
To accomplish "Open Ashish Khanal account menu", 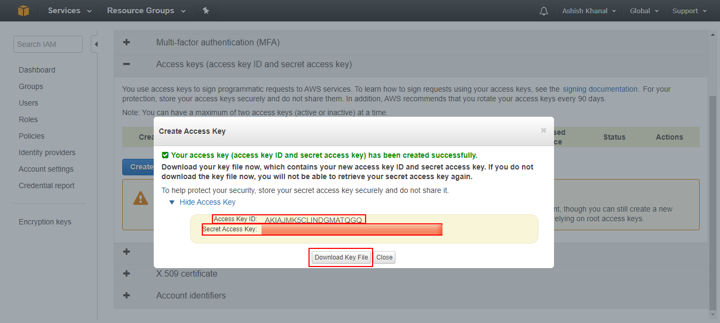I will (589, 11).
